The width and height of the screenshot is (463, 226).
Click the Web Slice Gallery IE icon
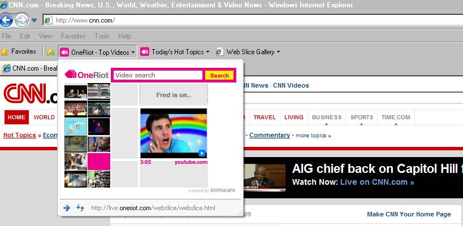[x=219, y=52]
